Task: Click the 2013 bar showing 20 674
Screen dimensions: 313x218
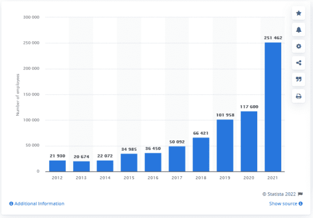Action: point(82,166)
